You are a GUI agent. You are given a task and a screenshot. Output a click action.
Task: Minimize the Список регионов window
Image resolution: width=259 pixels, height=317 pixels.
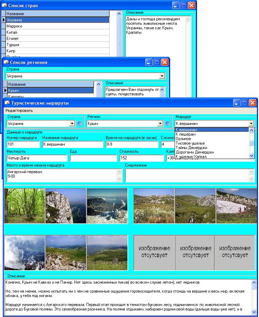(149, 62)
